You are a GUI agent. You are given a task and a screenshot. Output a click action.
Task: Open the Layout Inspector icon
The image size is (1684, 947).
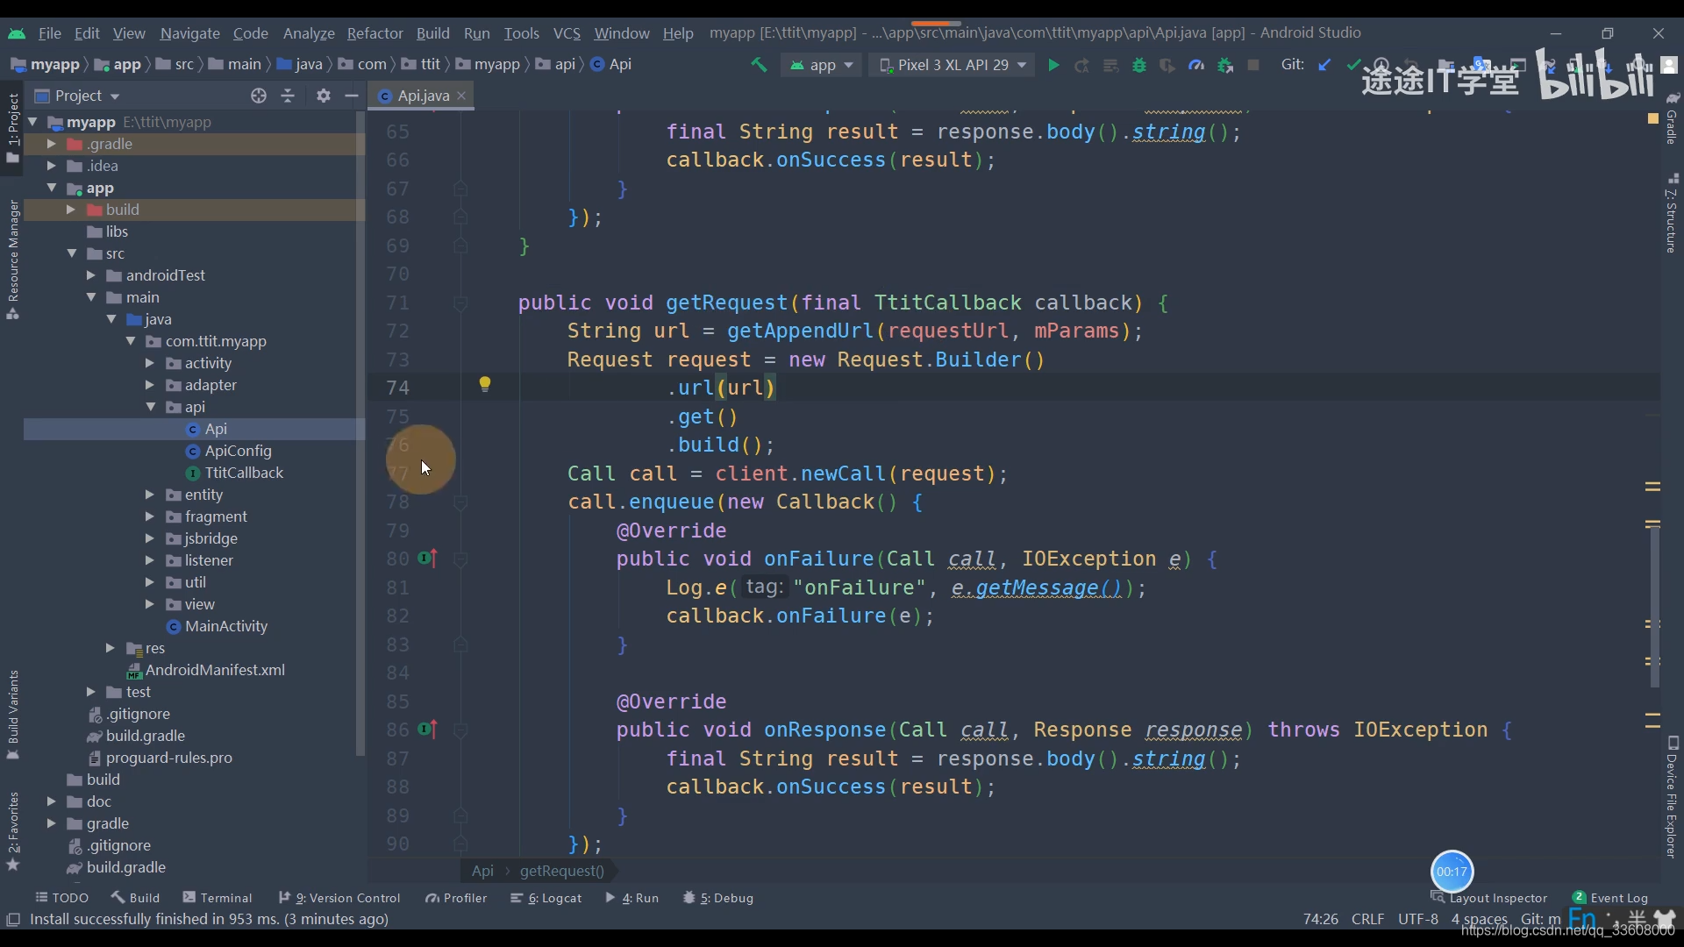click(1438, 897)
